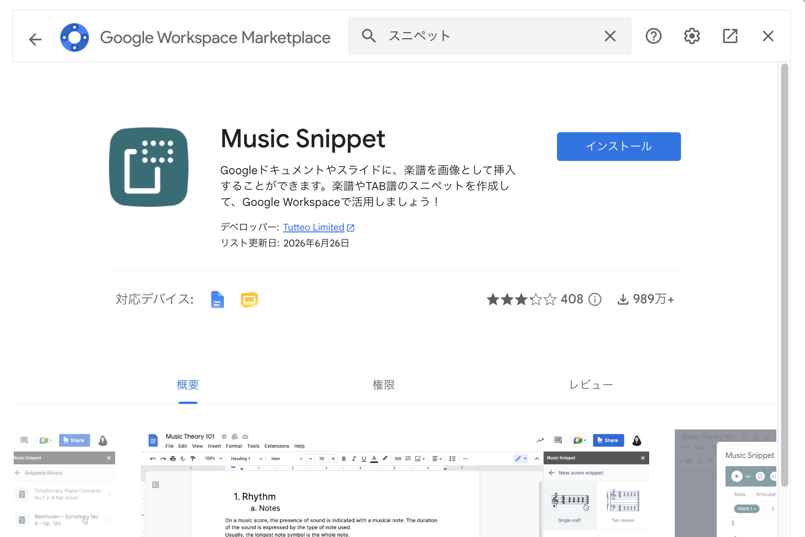Click the Music Snippet app icon
This screenshot has width=805, height=537.
149,167
